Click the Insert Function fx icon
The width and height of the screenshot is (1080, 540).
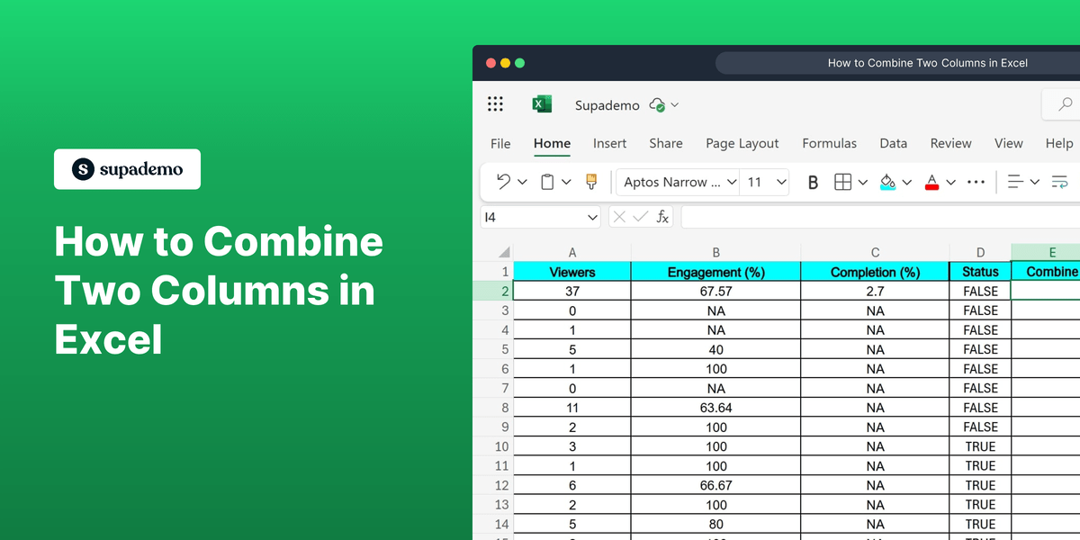point(662,217)
